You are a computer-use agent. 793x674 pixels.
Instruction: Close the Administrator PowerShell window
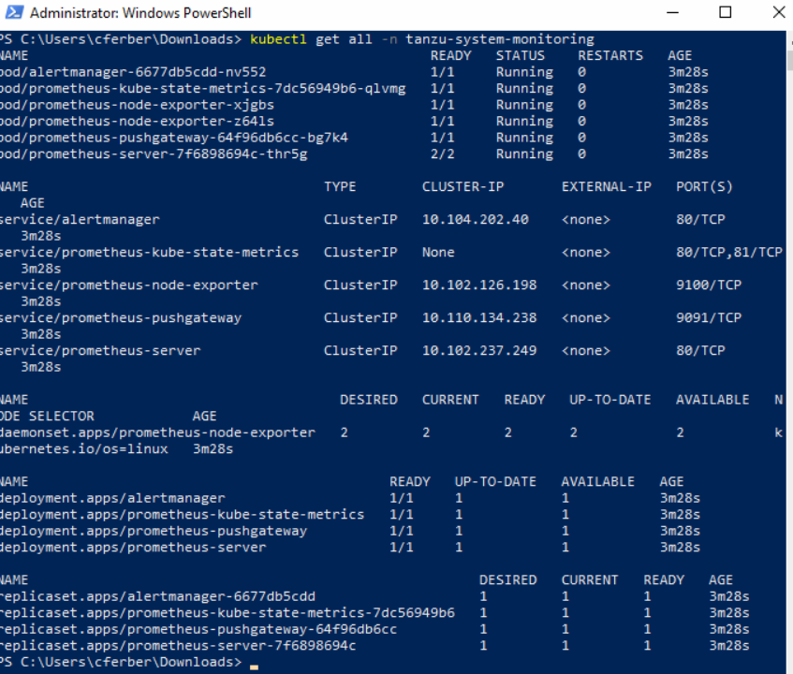tap(777, 13)
